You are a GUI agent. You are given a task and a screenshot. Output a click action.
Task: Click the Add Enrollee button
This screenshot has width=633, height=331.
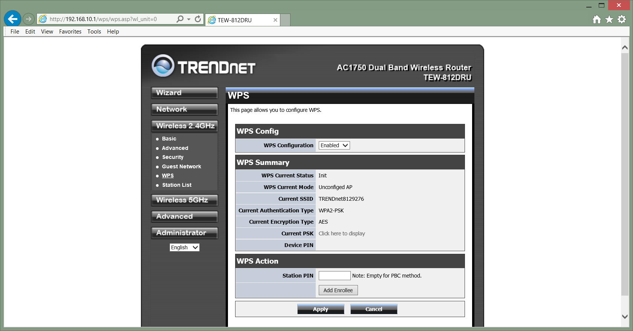coord(338,290)
